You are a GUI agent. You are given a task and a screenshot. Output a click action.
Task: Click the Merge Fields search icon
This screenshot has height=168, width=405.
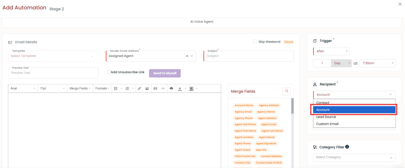coord(287,91)
